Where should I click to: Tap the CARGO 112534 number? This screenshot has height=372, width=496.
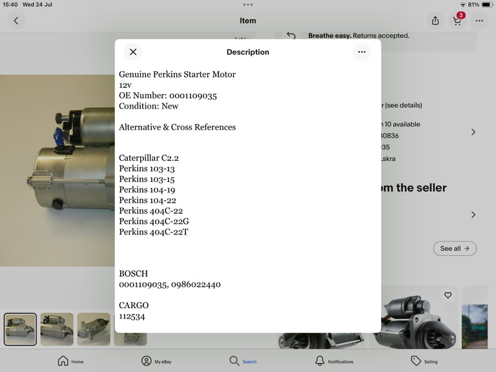[132, 316]
